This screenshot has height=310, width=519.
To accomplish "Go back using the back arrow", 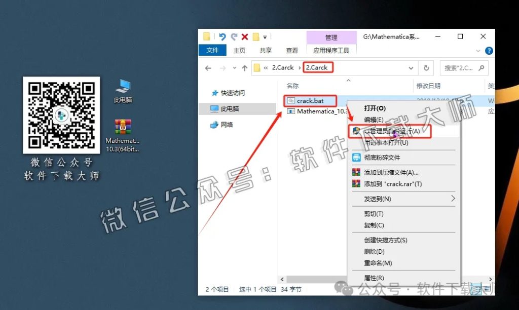I will point(208,67).
